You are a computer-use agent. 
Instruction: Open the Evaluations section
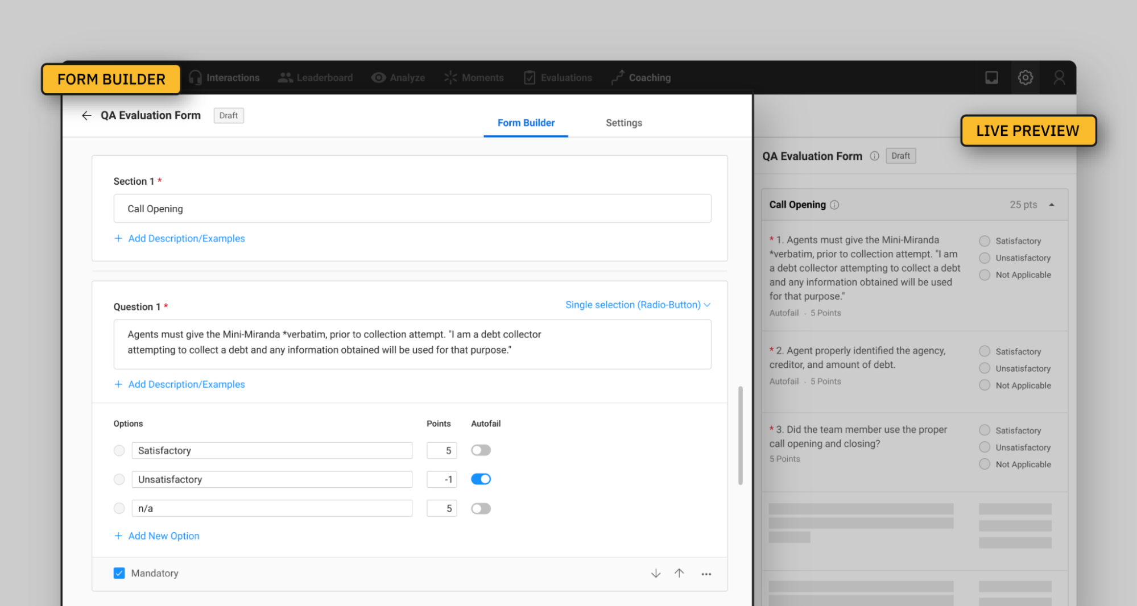coord(557,78)
